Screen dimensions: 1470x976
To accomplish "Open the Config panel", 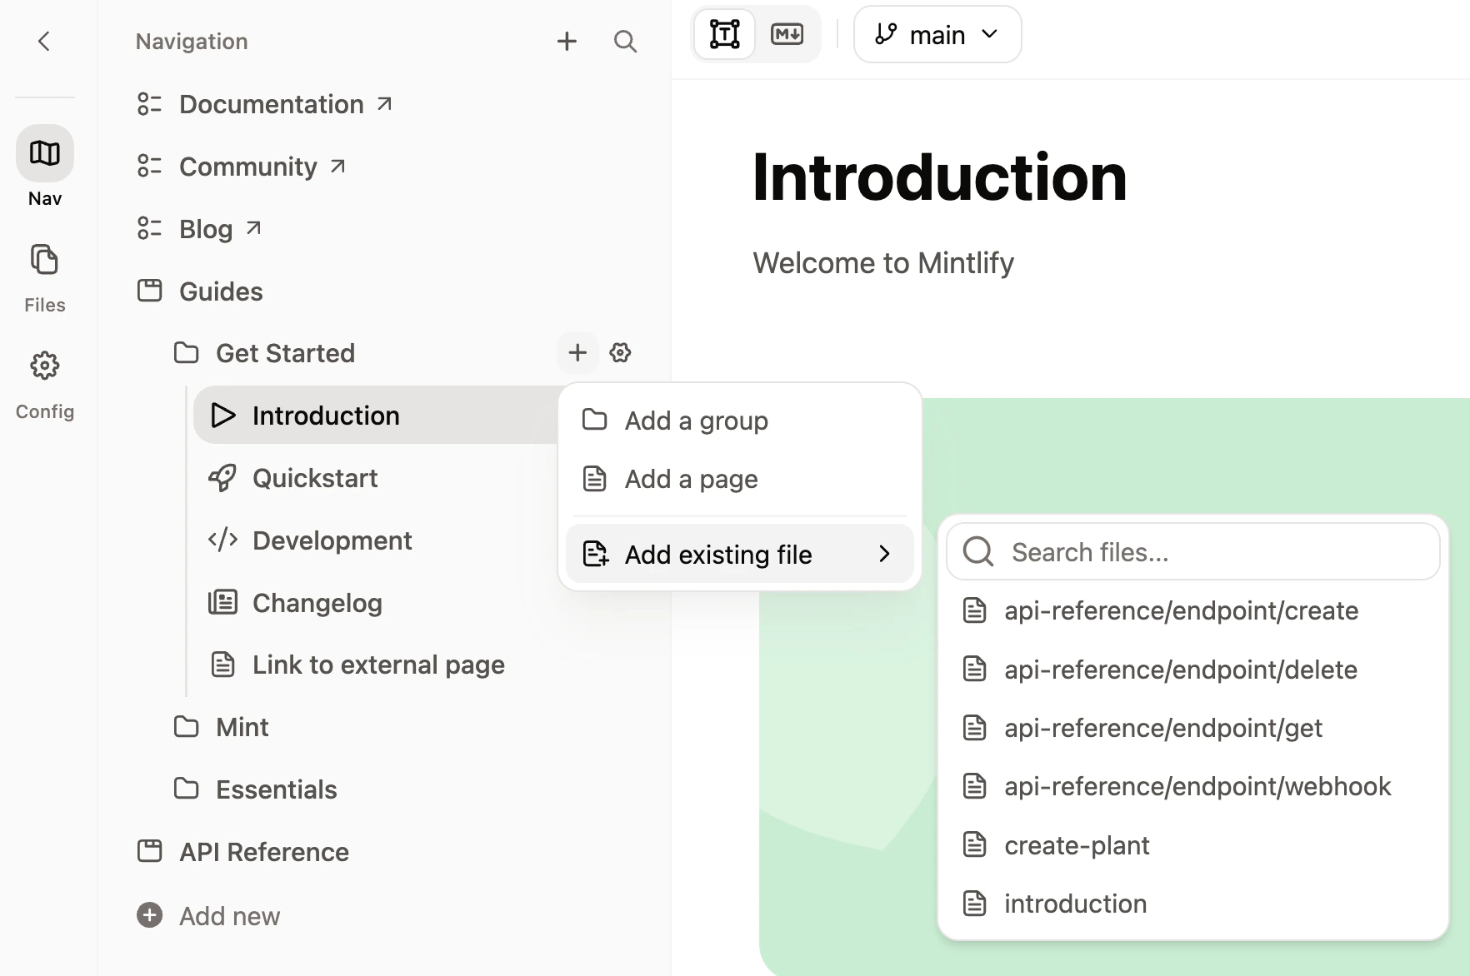I will coord(44,366).
